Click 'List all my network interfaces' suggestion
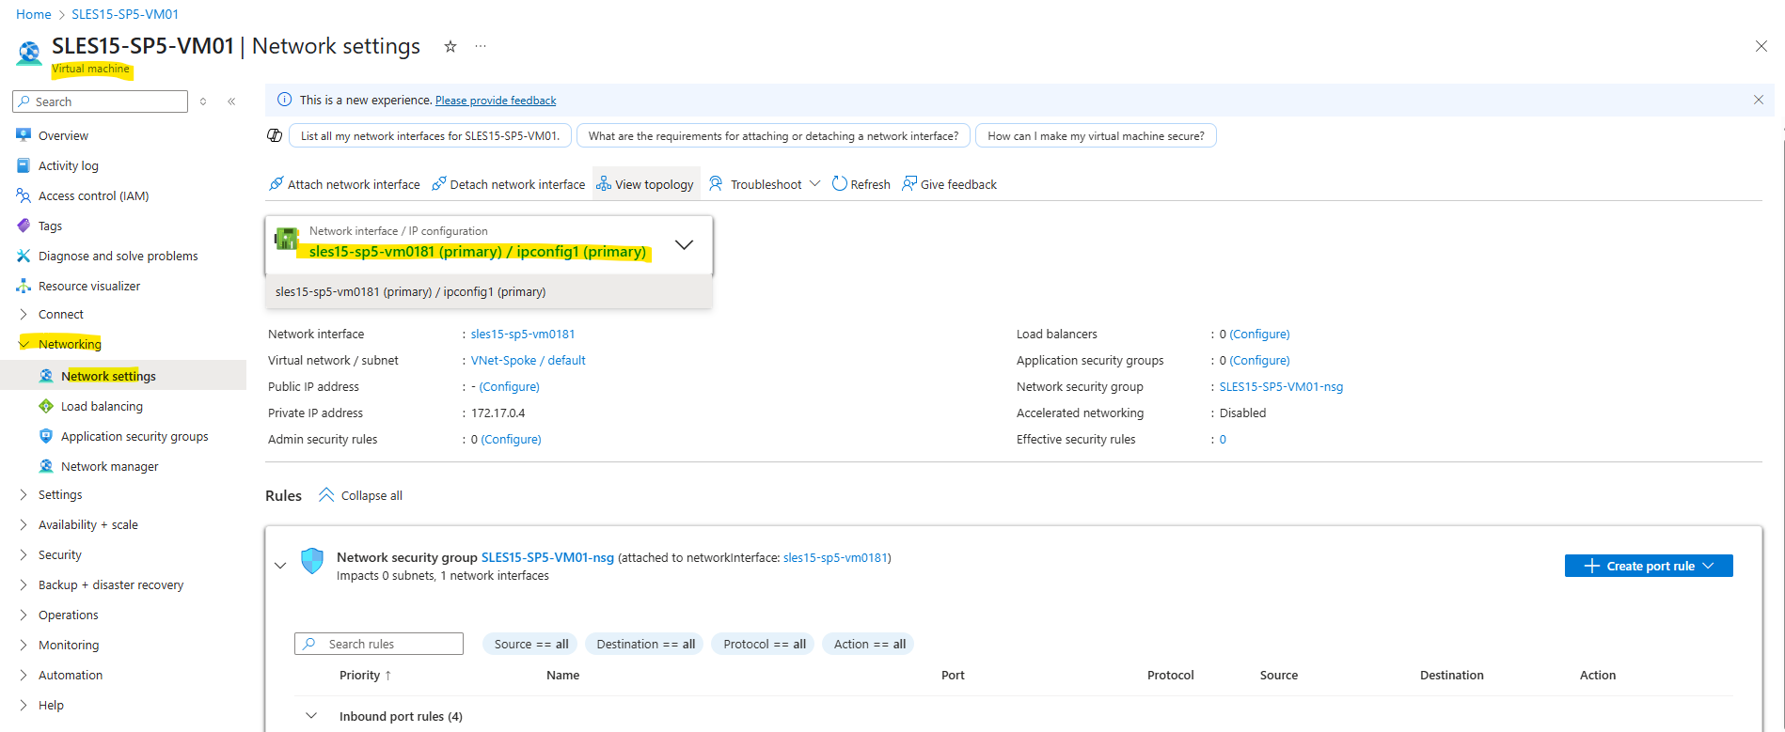1785x732 pixels. (430, 135)
